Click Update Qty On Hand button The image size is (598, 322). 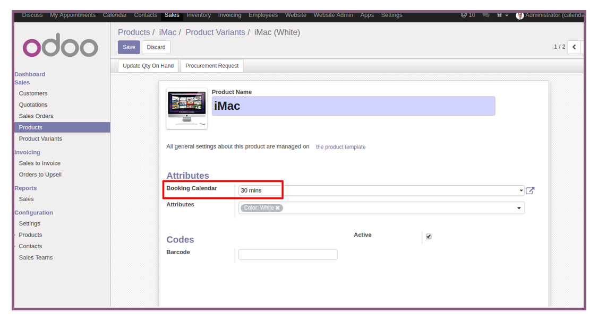tap(148, 66)
